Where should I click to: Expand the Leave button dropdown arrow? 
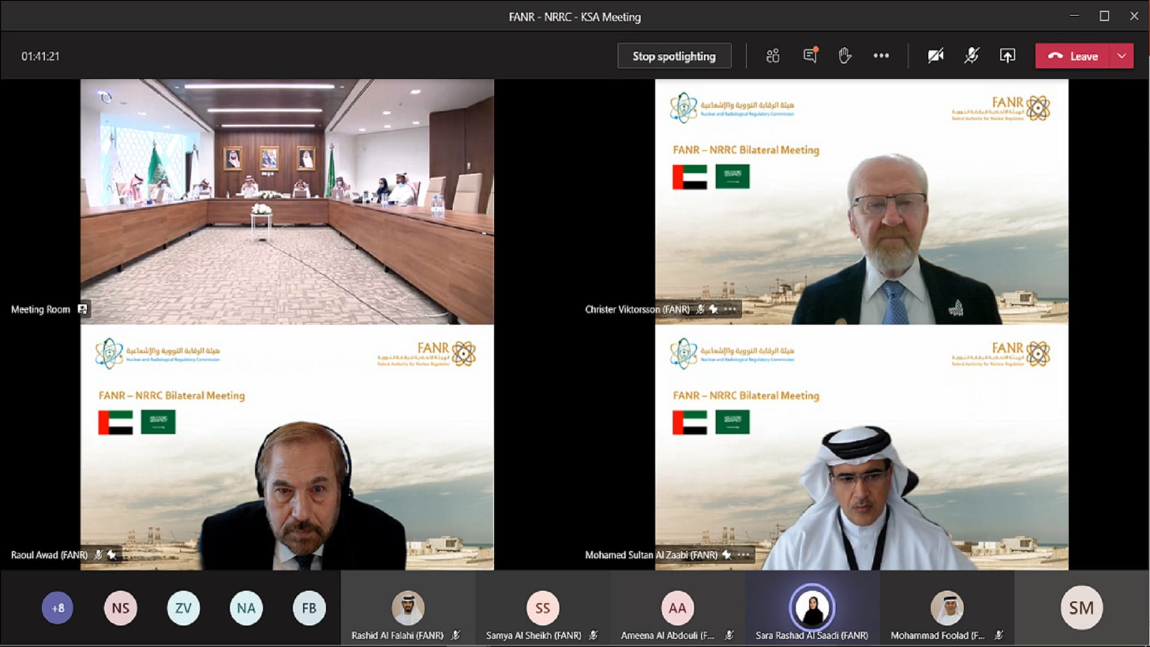1121,56
